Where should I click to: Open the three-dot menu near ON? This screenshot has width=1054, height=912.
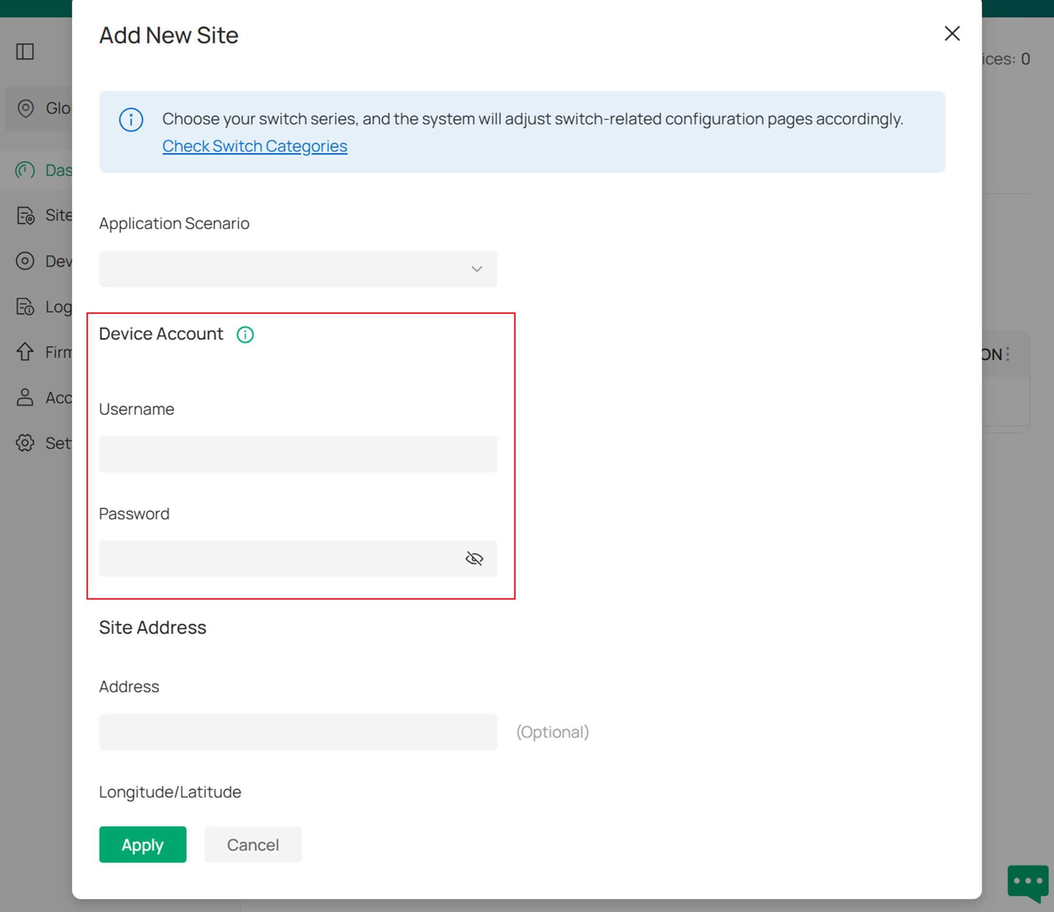1008,354
